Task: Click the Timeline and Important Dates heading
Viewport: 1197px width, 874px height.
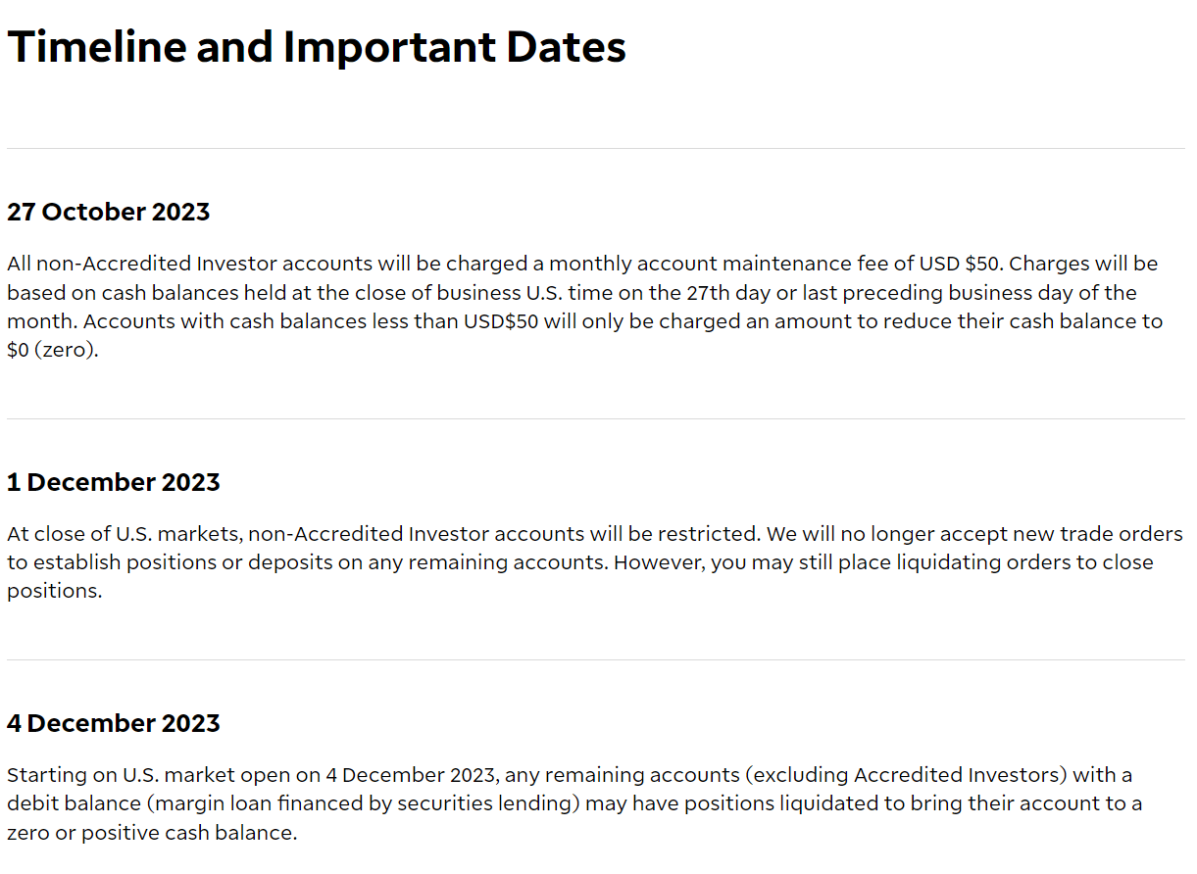Action: coord(317,47)
